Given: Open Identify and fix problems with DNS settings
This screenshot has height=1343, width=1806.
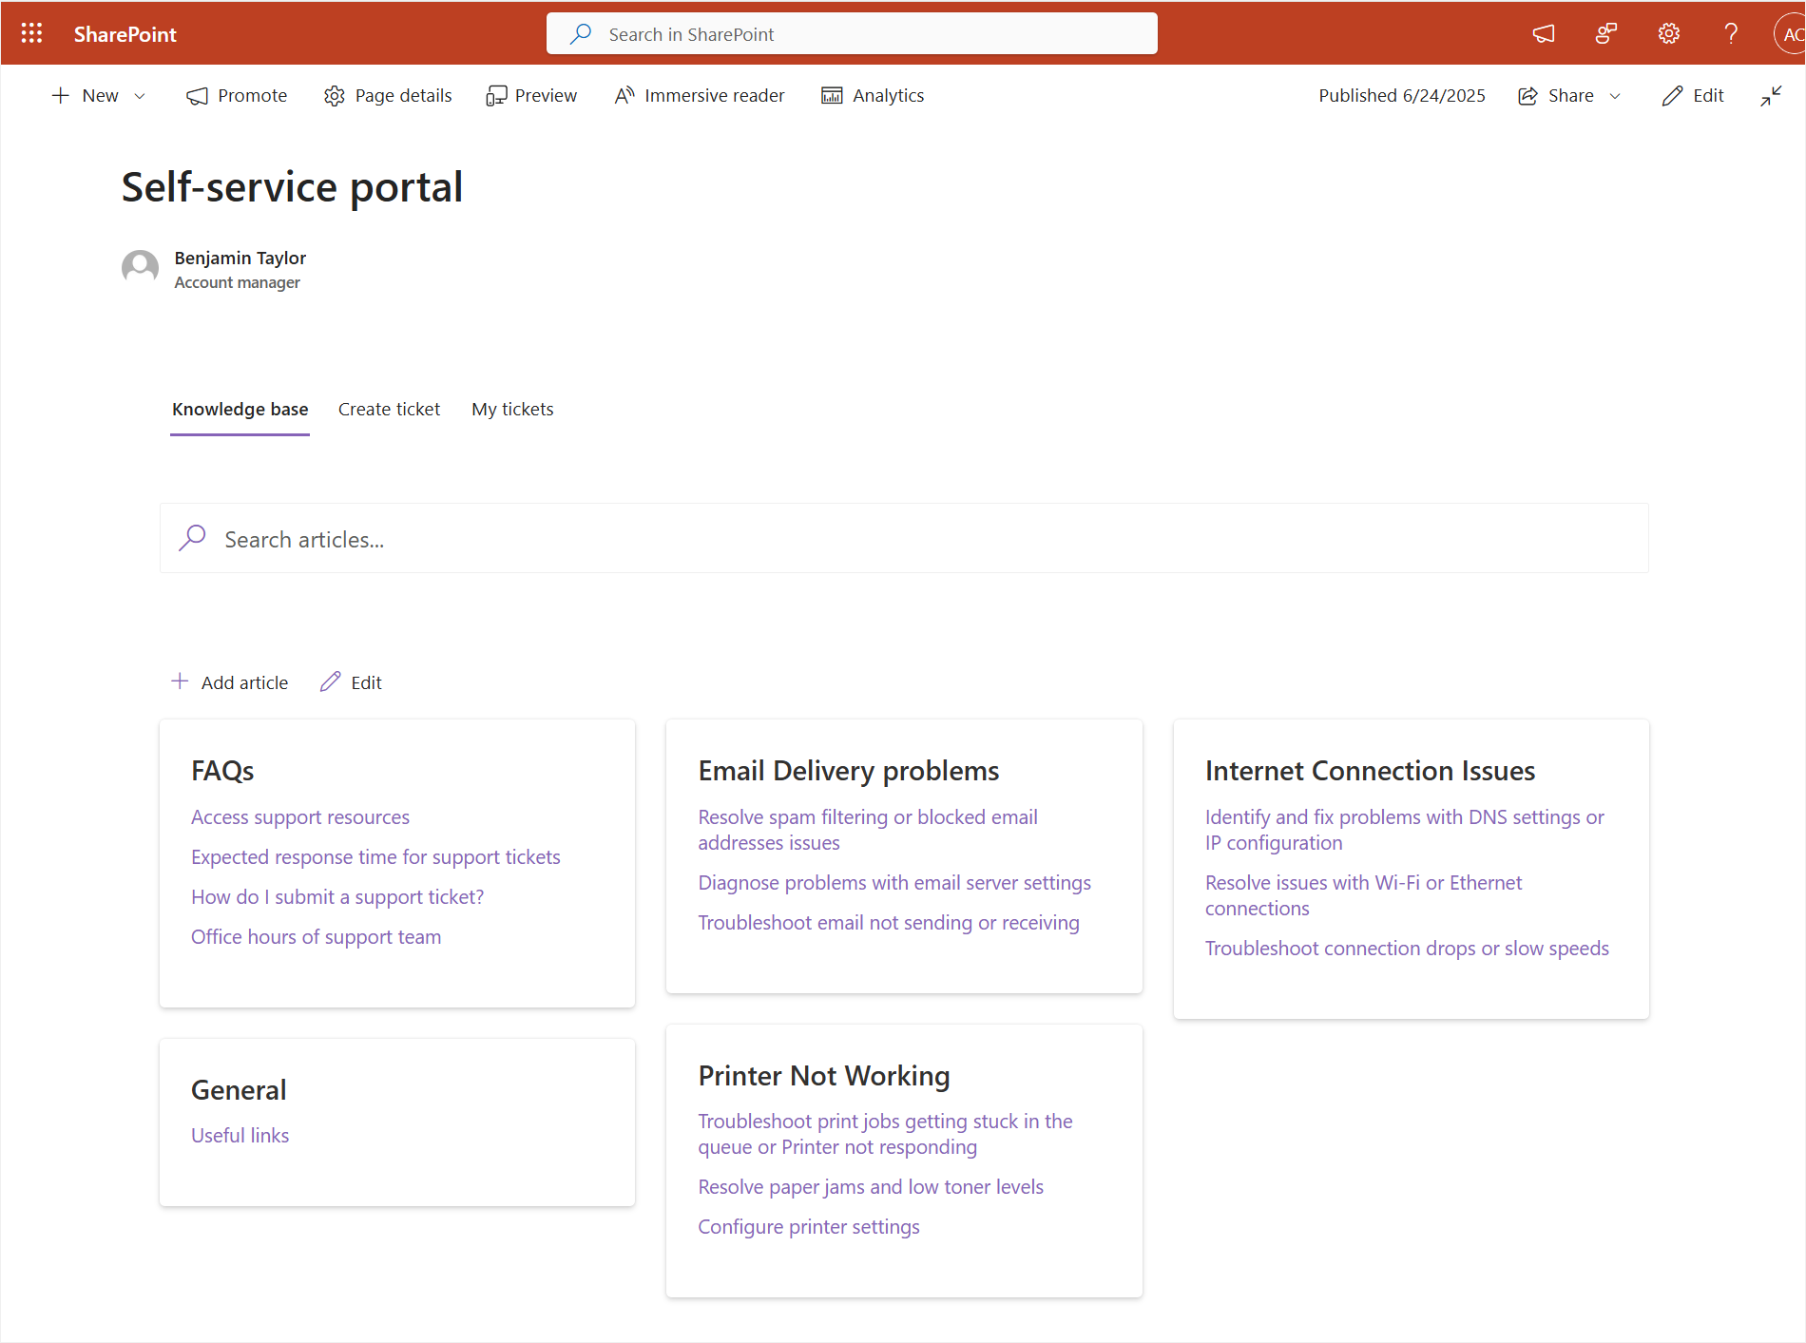Looking at the screenshot, I should click(1404, 830).
